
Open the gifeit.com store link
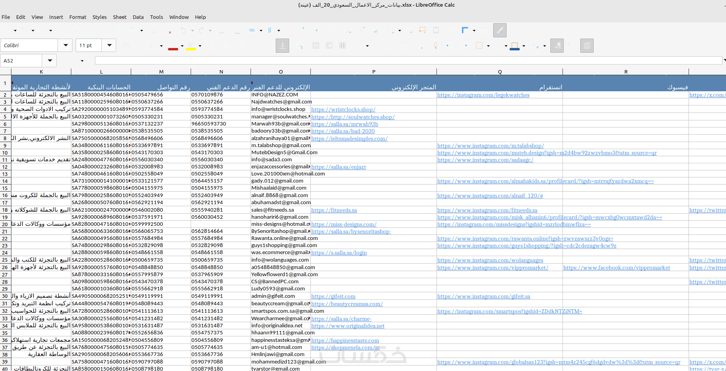click(333, 296)
